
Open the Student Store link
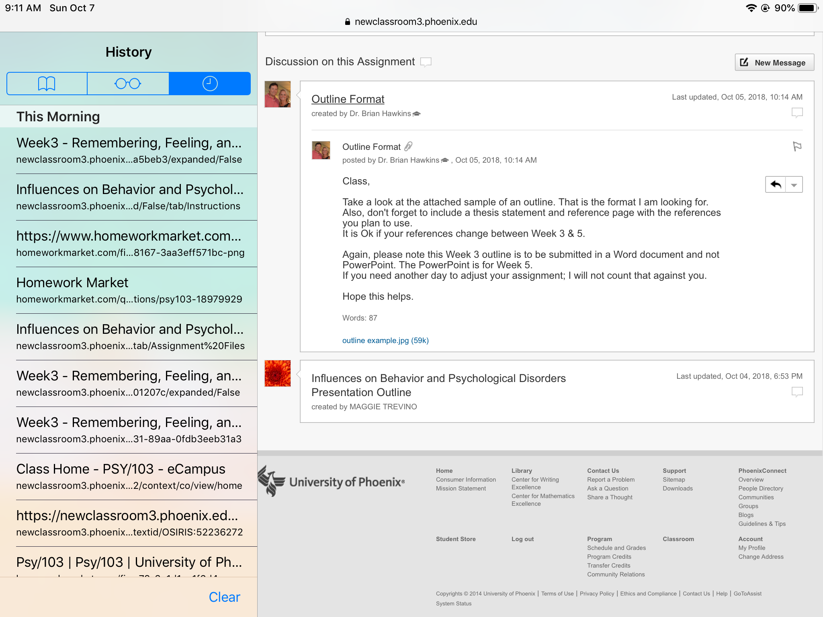click(456, 539)
